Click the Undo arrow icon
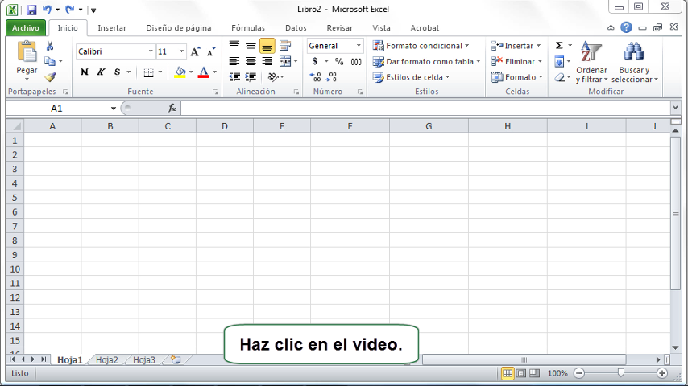This screenshot has height=386, width=688. [47, 10]
